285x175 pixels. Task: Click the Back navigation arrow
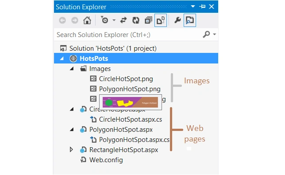tap(62, 20)
